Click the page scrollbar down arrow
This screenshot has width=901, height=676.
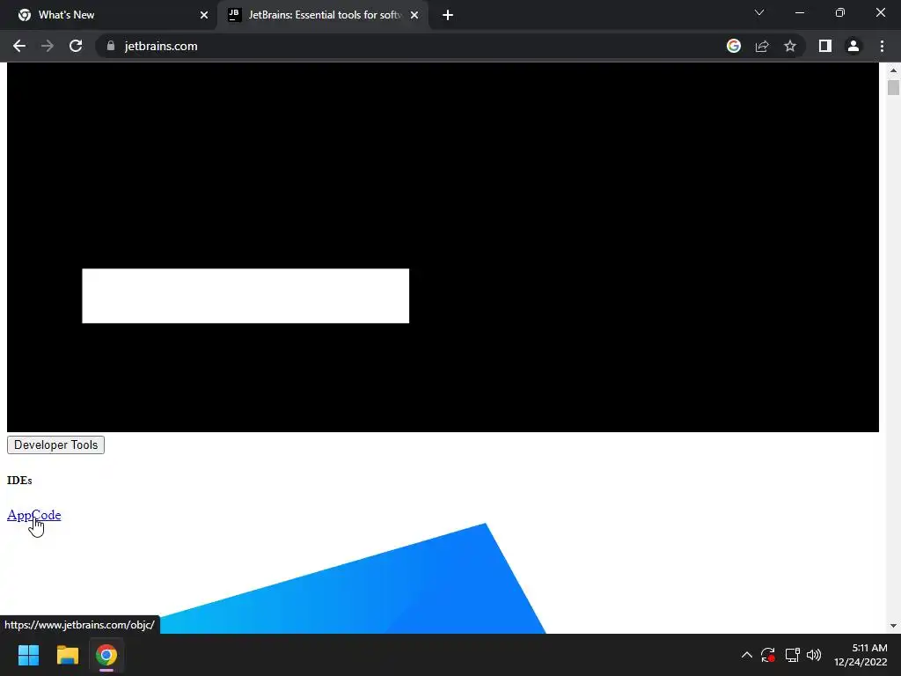tap(893, 626)
